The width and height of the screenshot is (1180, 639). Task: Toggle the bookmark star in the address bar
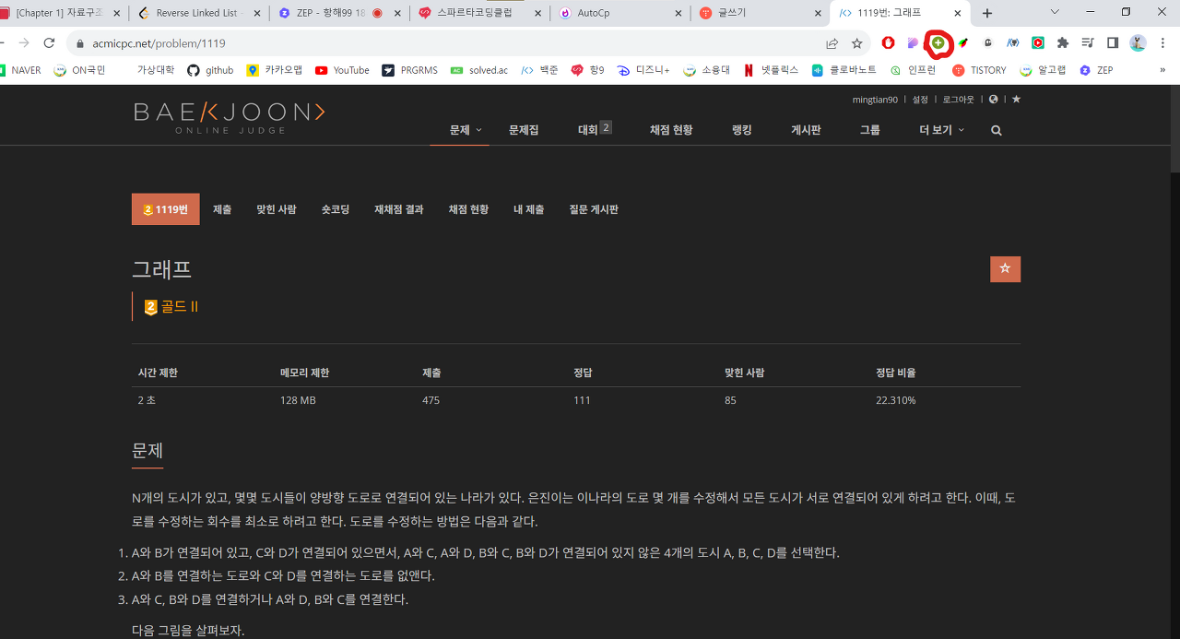tap(858, 42)
